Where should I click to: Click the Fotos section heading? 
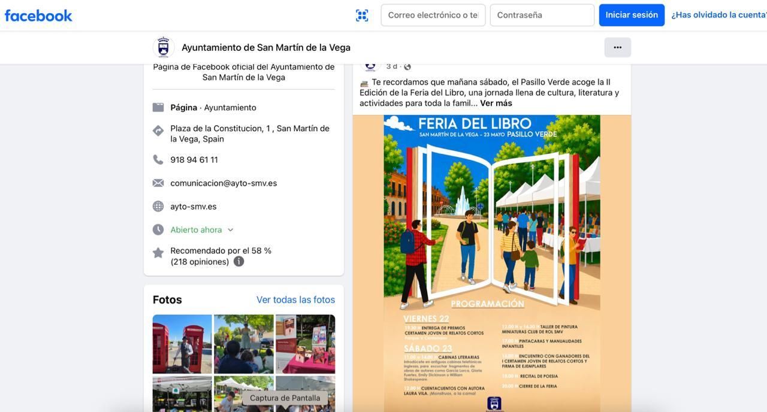167,300
